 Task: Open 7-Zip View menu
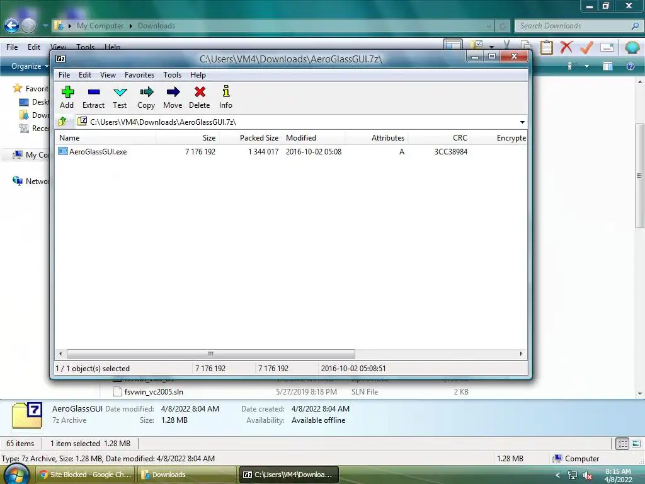[108, 75]
